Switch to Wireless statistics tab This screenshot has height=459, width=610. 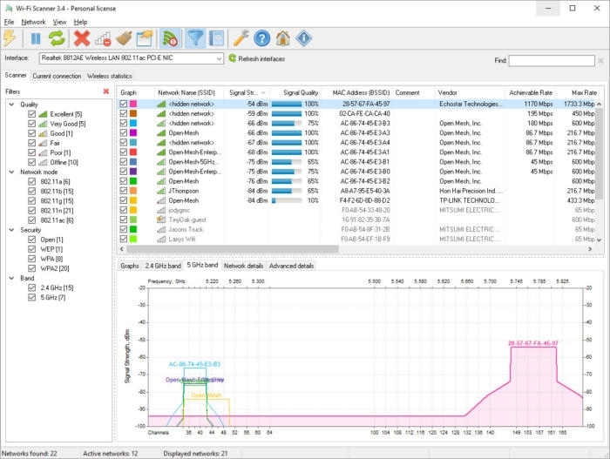[110, 76]
